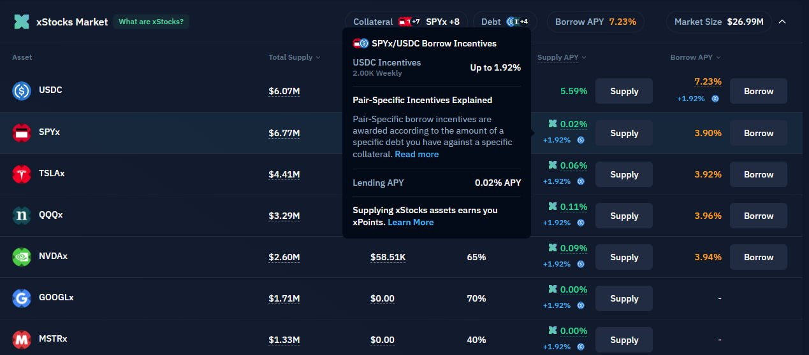The height and width of the screenshot is (355, 809).
Task: Click Supply button for MSTRx
Action: coord(624,340)
